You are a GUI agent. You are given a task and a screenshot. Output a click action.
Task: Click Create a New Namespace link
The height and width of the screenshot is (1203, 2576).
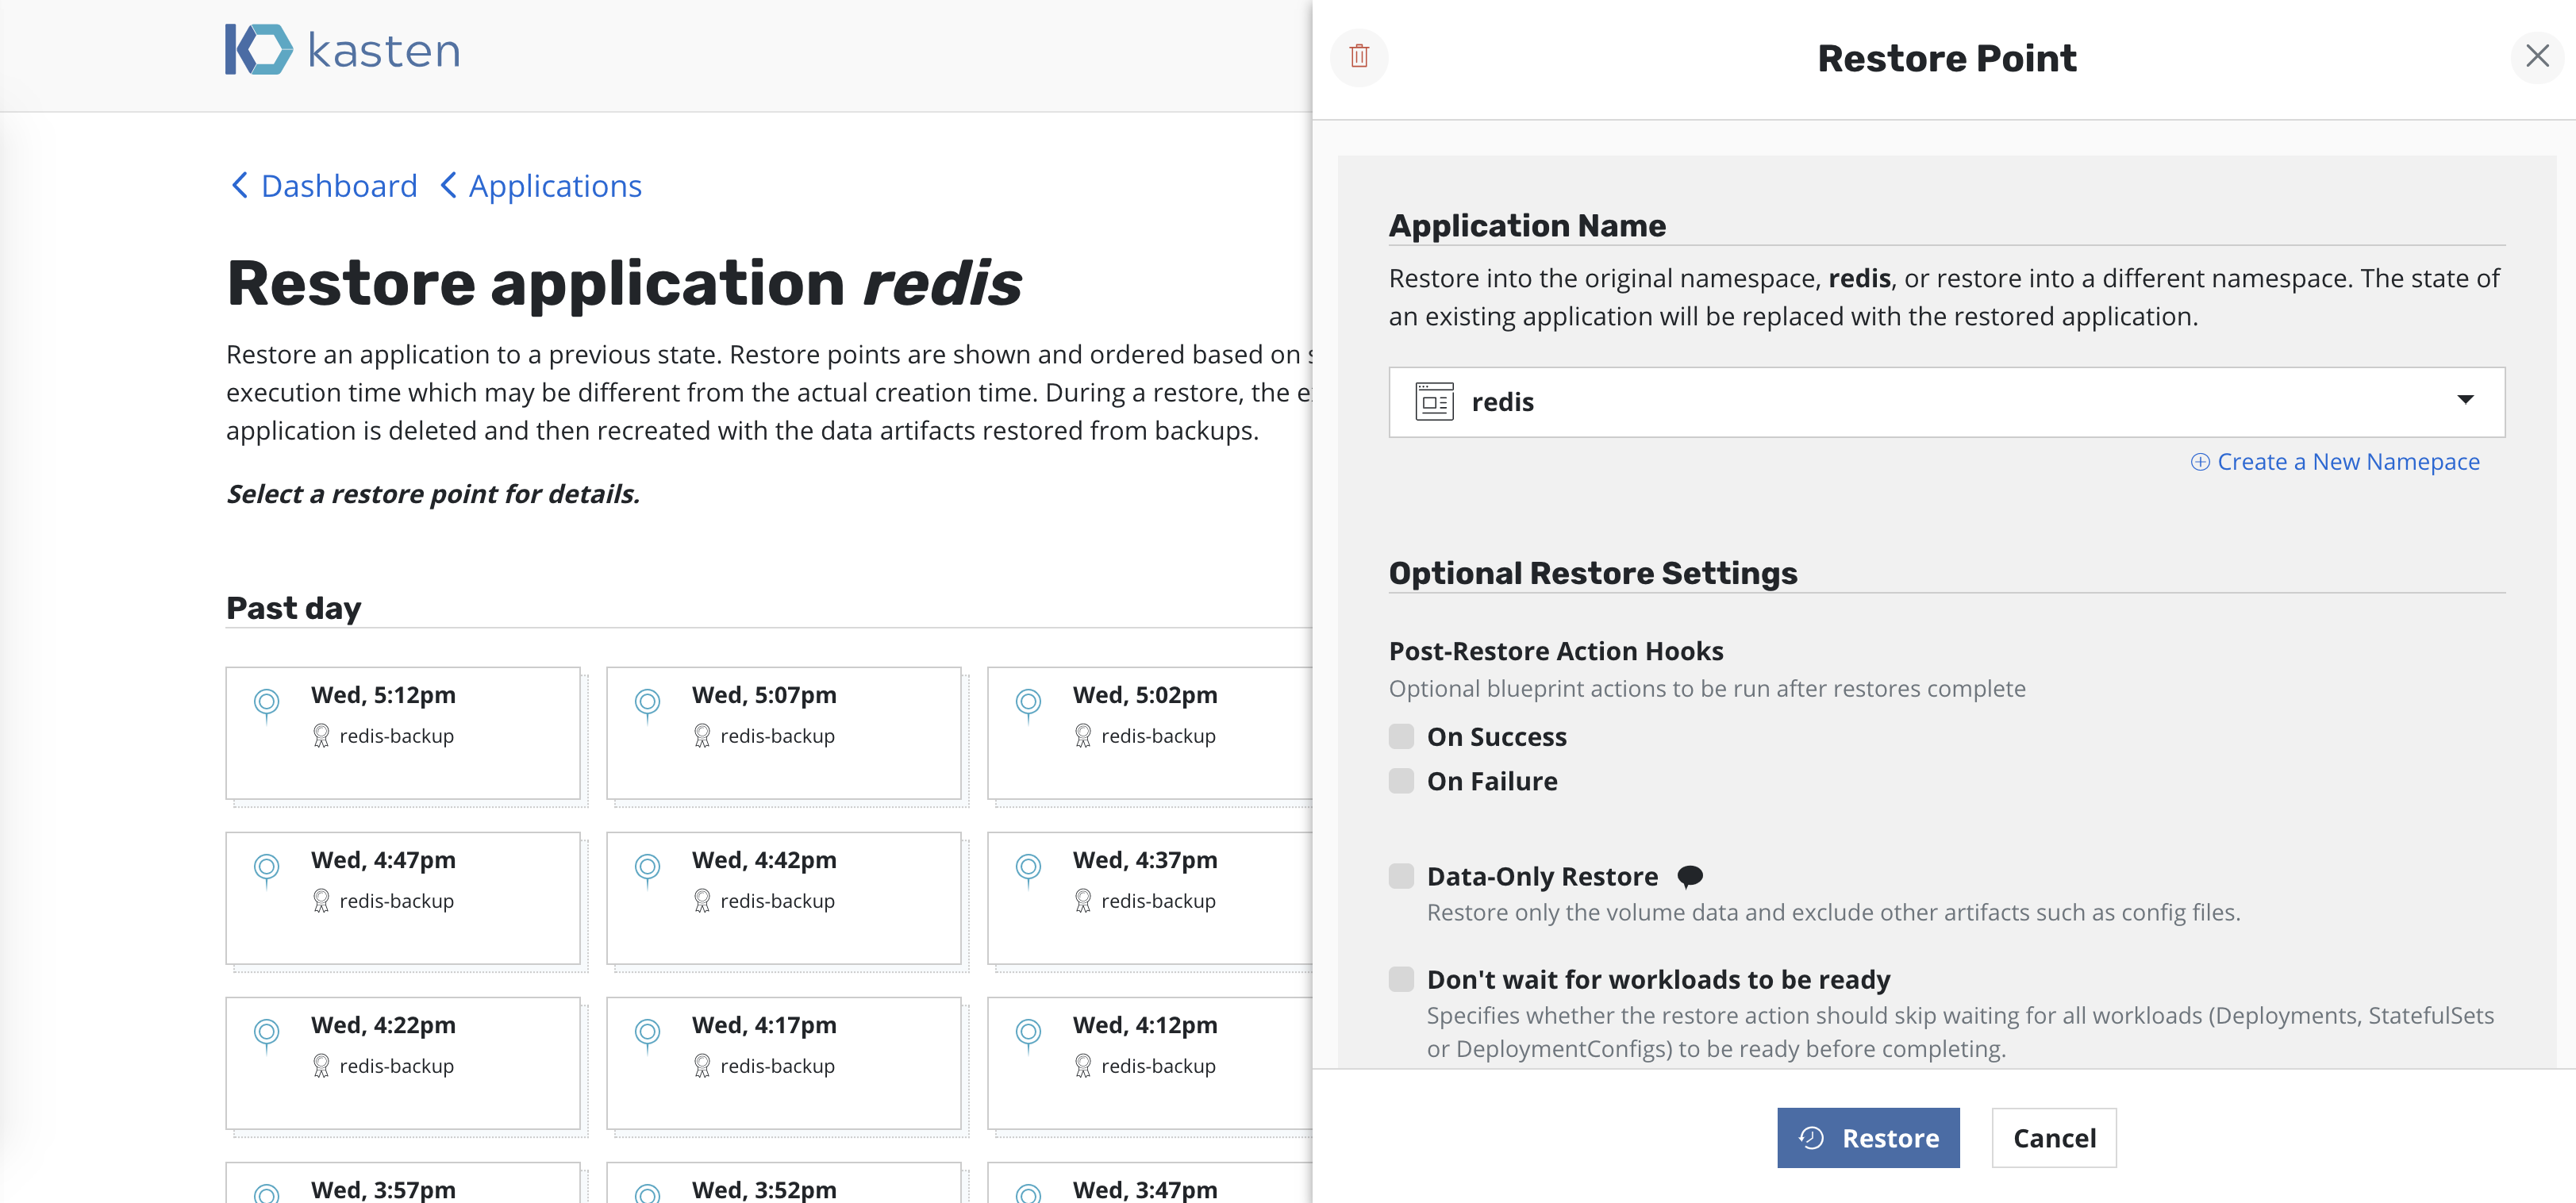[x=2335, y=462]
